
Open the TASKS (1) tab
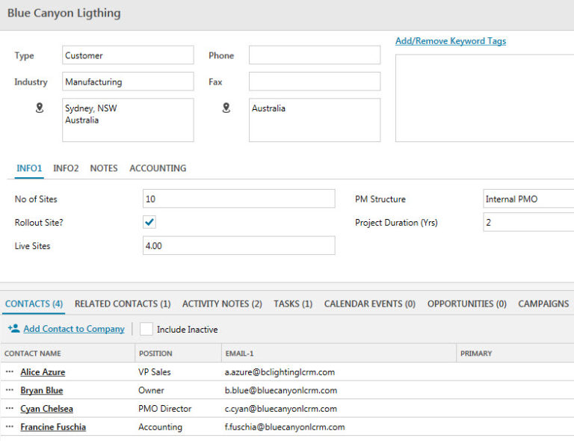(x=293, y=303)
